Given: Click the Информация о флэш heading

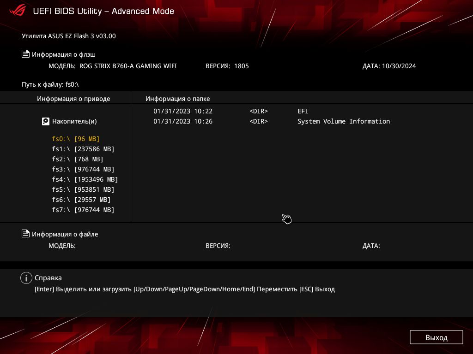Looking at the screenshot, I should click(64, 54).
